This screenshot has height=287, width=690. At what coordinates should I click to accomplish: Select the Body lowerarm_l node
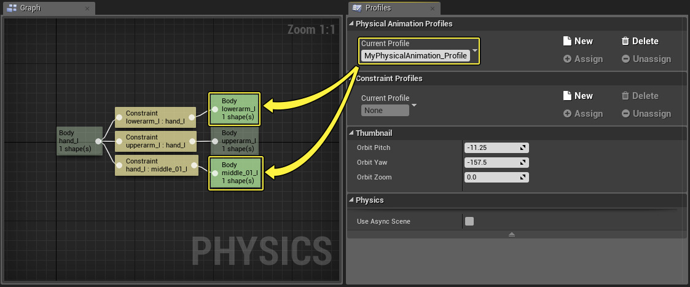pos(235,109)
